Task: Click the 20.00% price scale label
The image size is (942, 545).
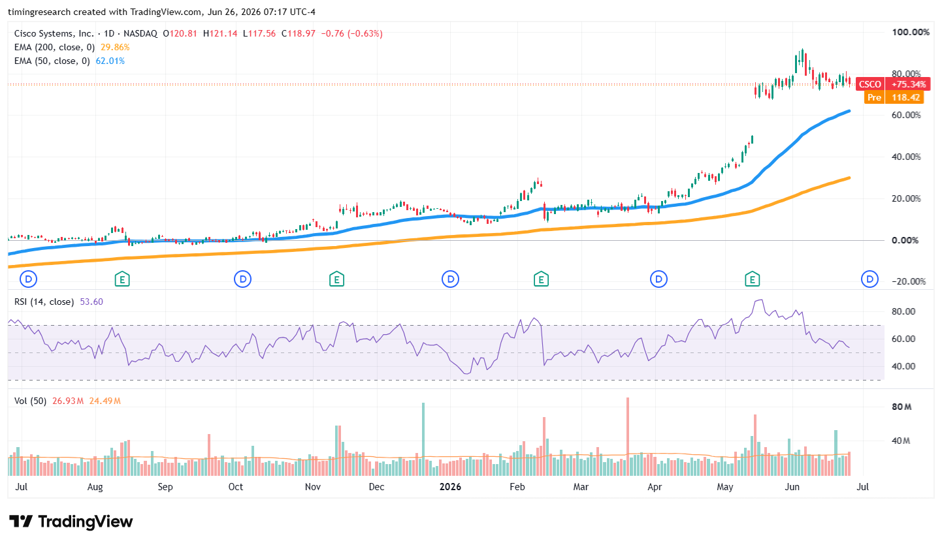Action: point(907,199)
